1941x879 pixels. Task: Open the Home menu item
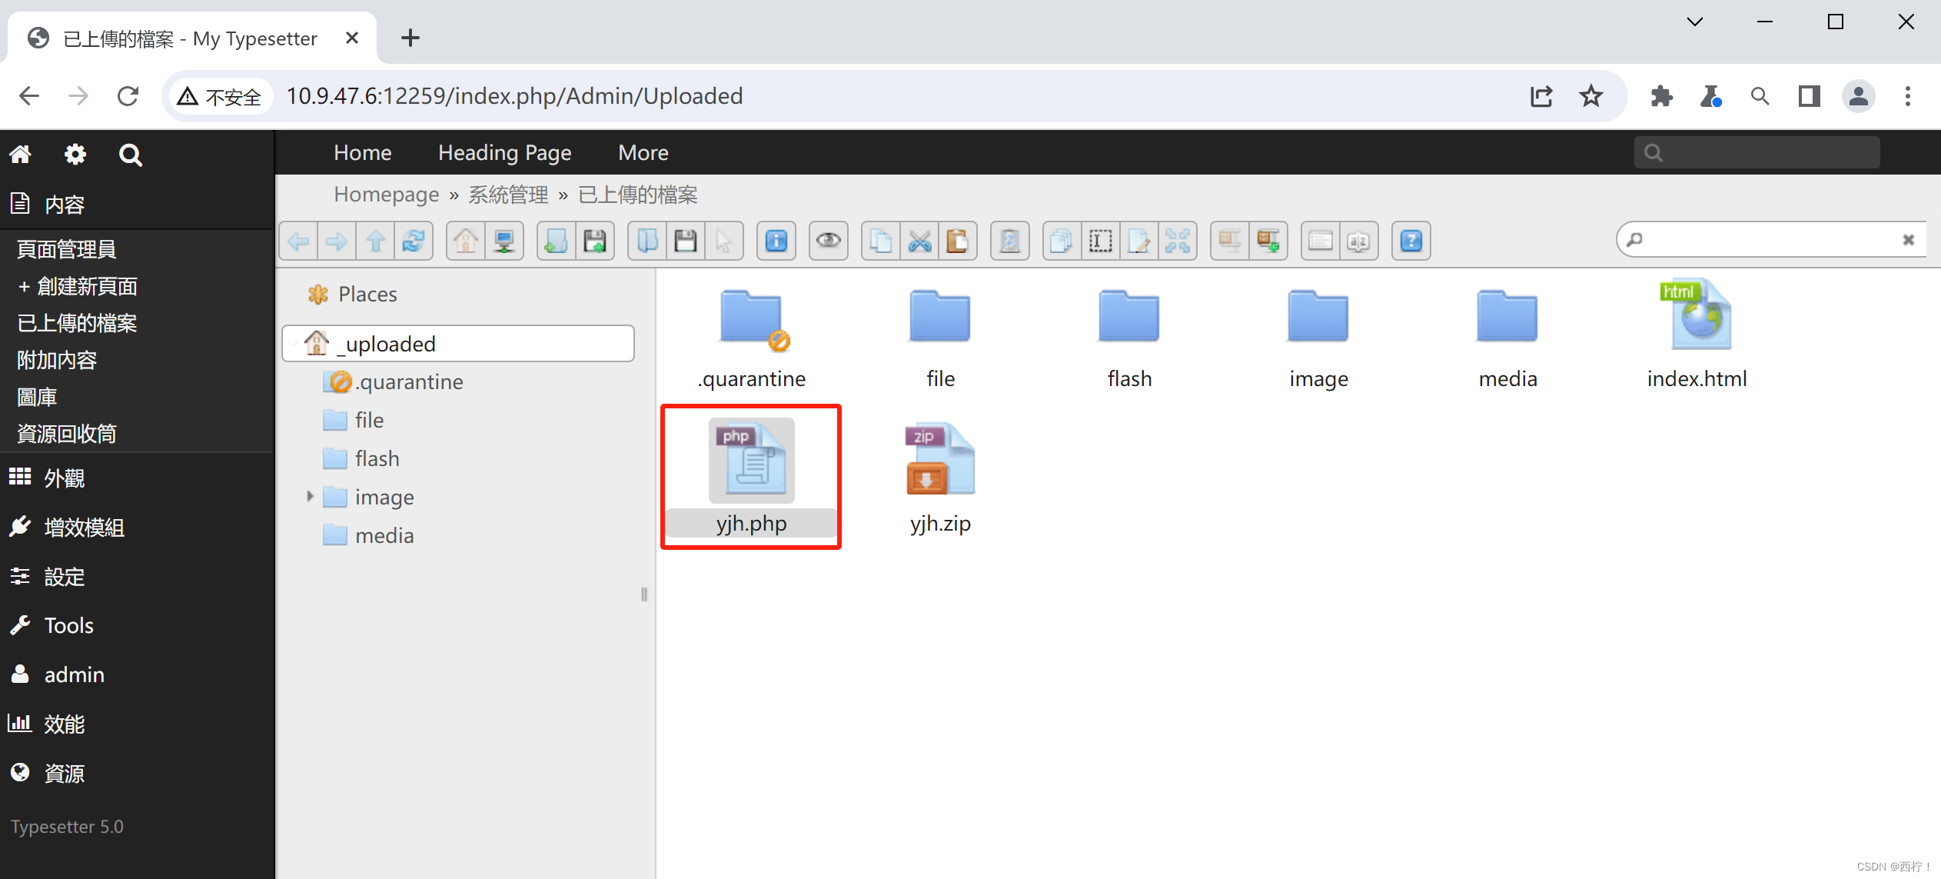tap(363, 153)
